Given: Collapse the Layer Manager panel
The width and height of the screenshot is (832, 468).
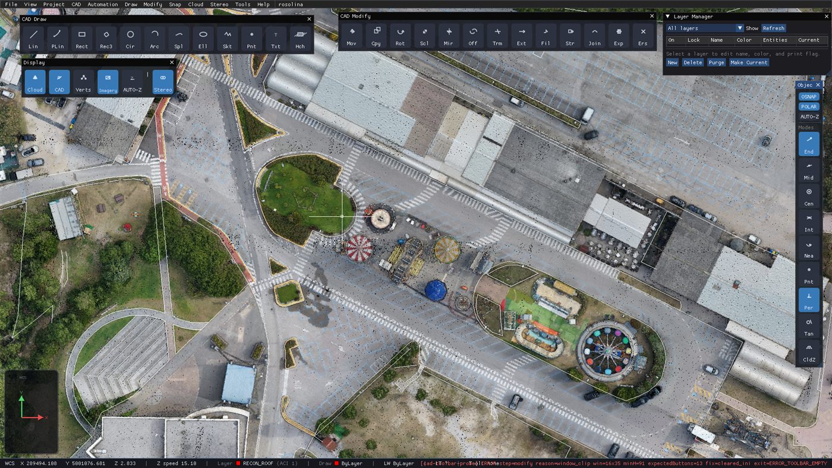Looking at the screenshot, I should [x=668, y=17].
